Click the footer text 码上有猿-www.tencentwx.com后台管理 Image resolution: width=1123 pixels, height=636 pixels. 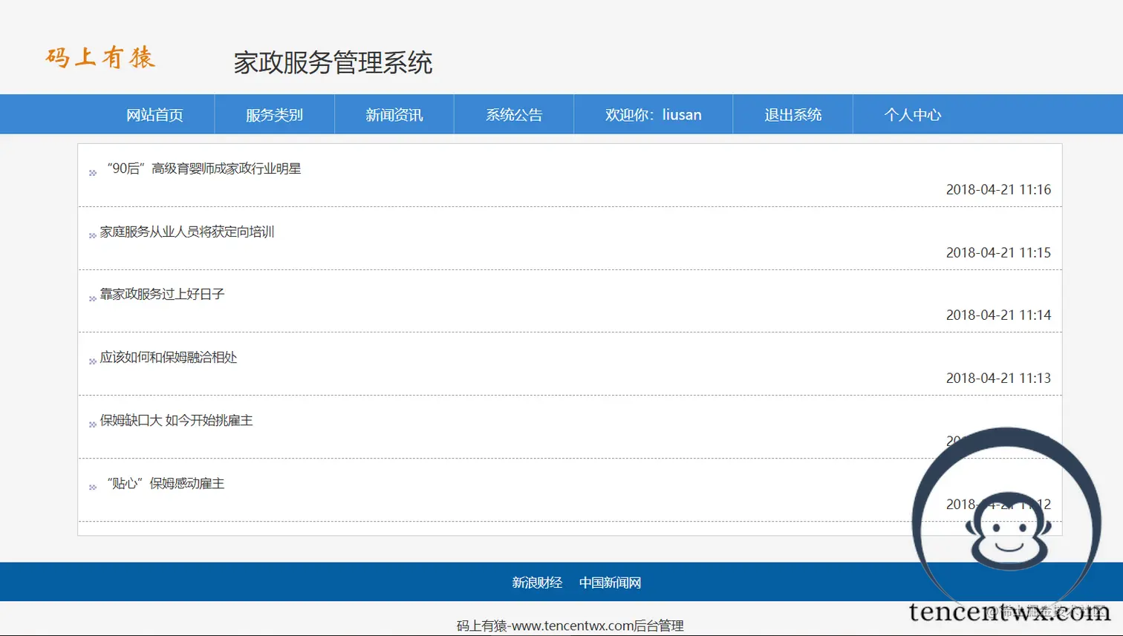[570, 626]
